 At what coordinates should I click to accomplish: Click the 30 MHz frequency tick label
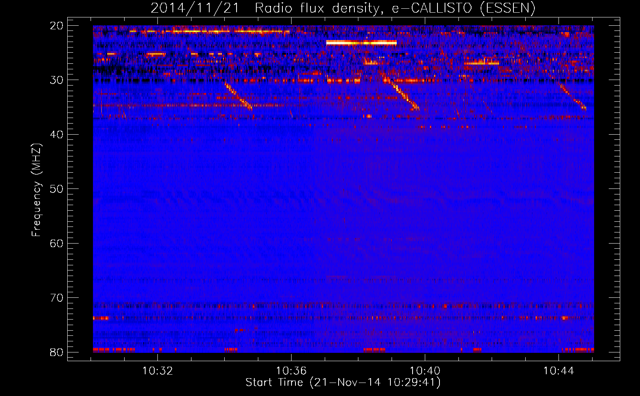pyautogui.click(x=57, y=80)
